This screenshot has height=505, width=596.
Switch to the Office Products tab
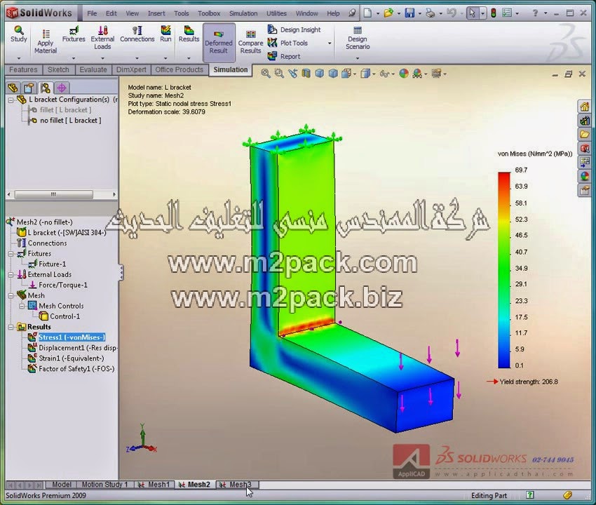(180, 69)
